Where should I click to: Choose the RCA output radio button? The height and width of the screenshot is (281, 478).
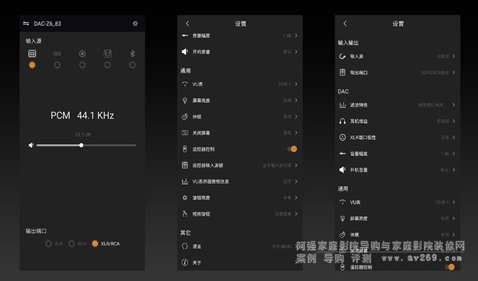(x=71, y=243)
